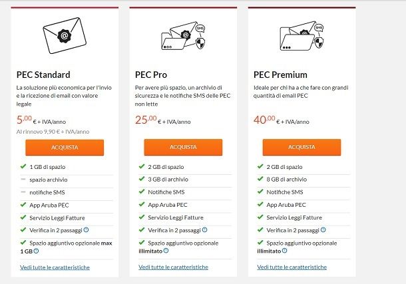
Task: Open 'Vedi tutte le caratteristiche' for PEC Pro
Action: click(173, 267)
